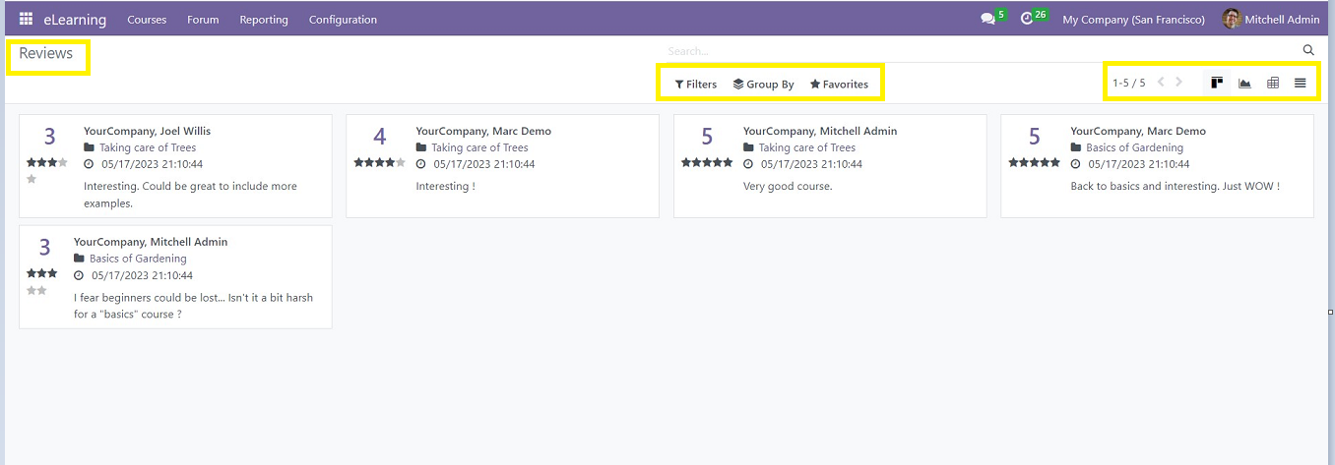Image resolution: width=1335 pixels, height=465 pixels.
Task: Expand the Filters dropdown
Action: (696, 85)
